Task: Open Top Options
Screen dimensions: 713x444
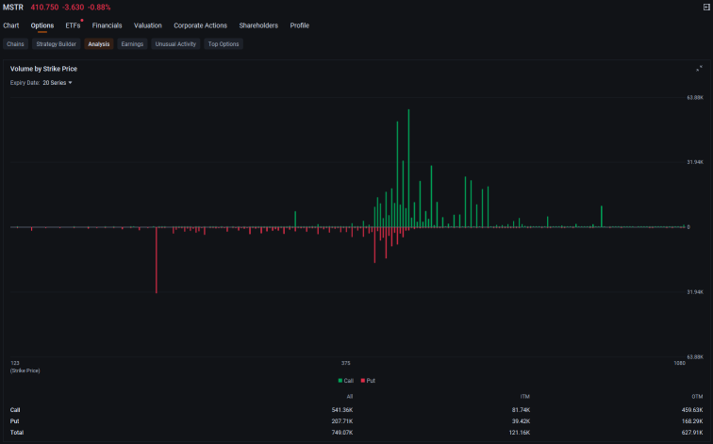Action: coord(224,44)
